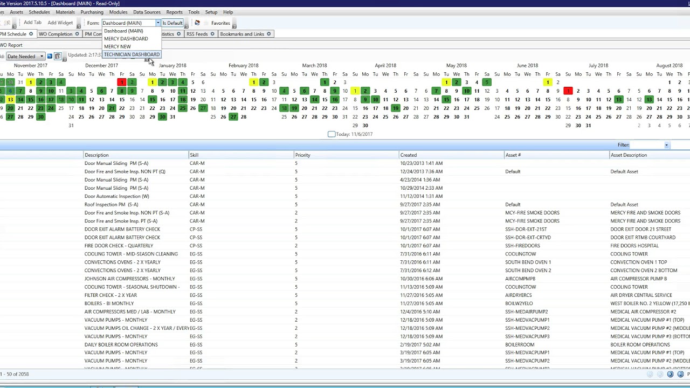Go to next page with pager arrow

670,374
